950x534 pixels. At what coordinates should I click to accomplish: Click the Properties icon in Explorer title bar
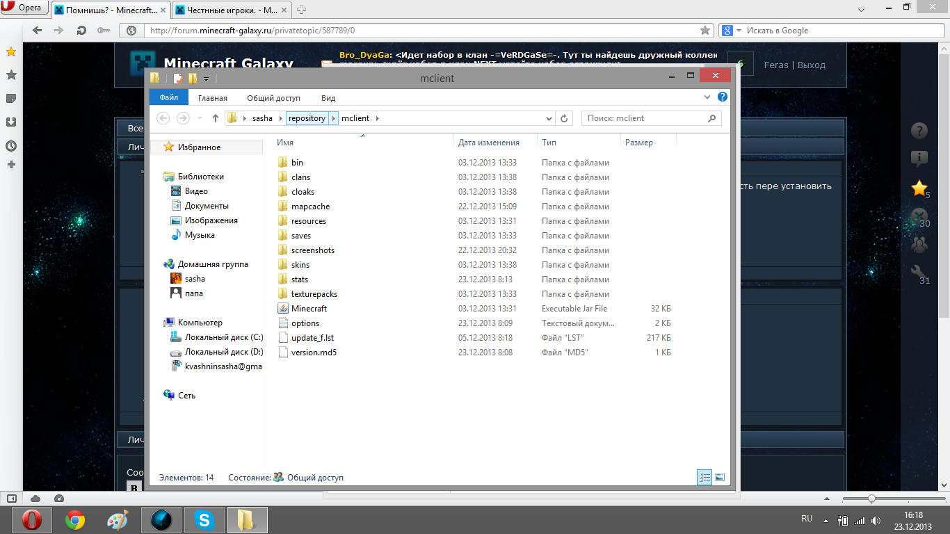click(179, 79)
